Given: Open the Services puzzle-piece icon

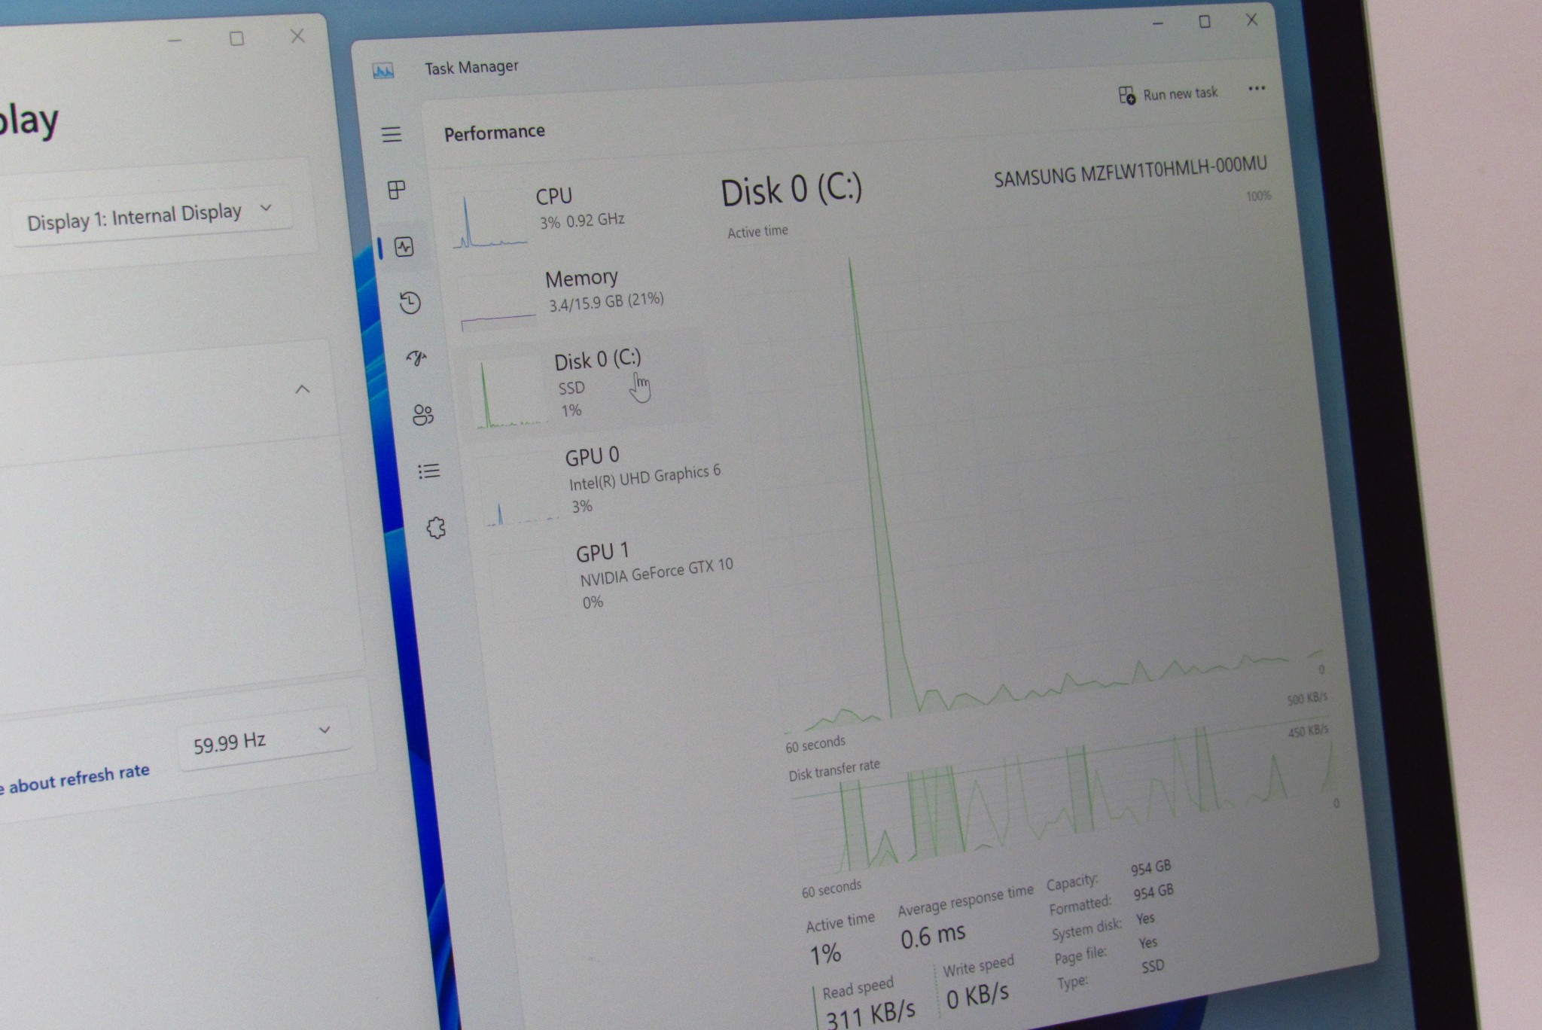Looking at the screenshot, I should click(x=436, y=528).
